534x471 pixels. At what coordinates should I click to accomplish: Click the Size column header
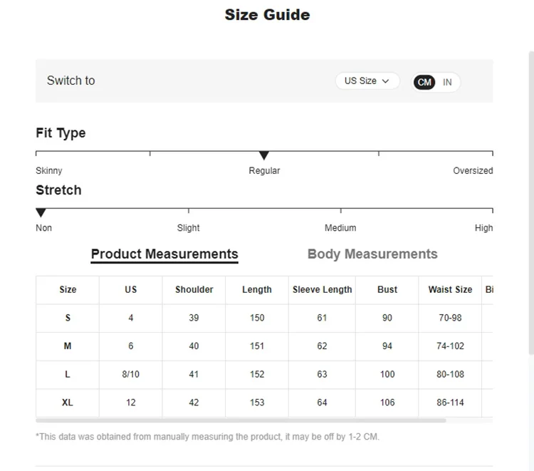(68, 290)
